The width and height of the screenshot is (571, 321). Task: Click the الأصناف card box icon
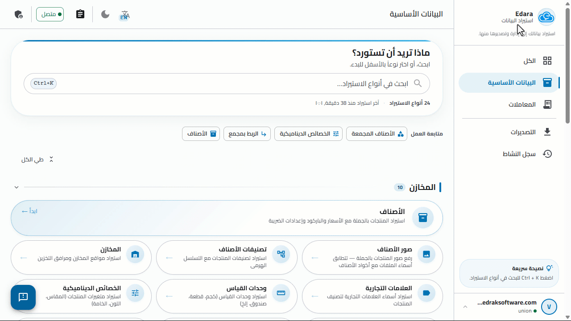pos(423,218)
